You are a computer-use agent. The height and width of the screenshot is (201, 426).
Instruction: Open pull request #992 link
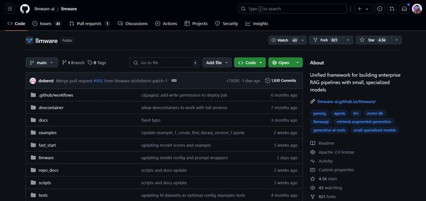click(x=99, y=81)
